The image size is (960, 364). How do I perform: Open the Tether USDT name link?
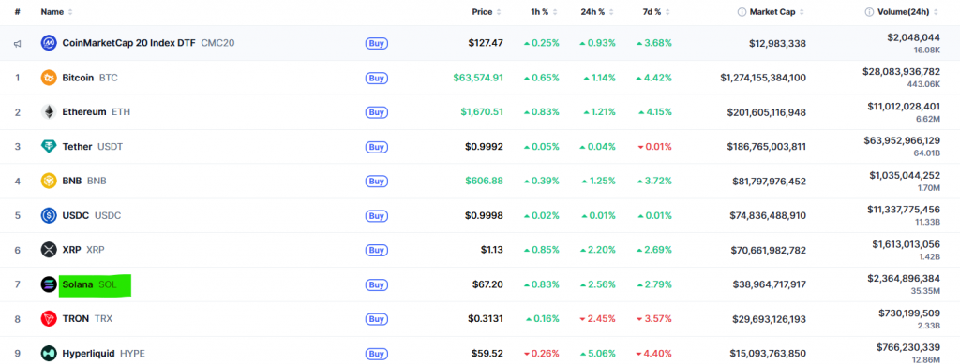(93, 147)
